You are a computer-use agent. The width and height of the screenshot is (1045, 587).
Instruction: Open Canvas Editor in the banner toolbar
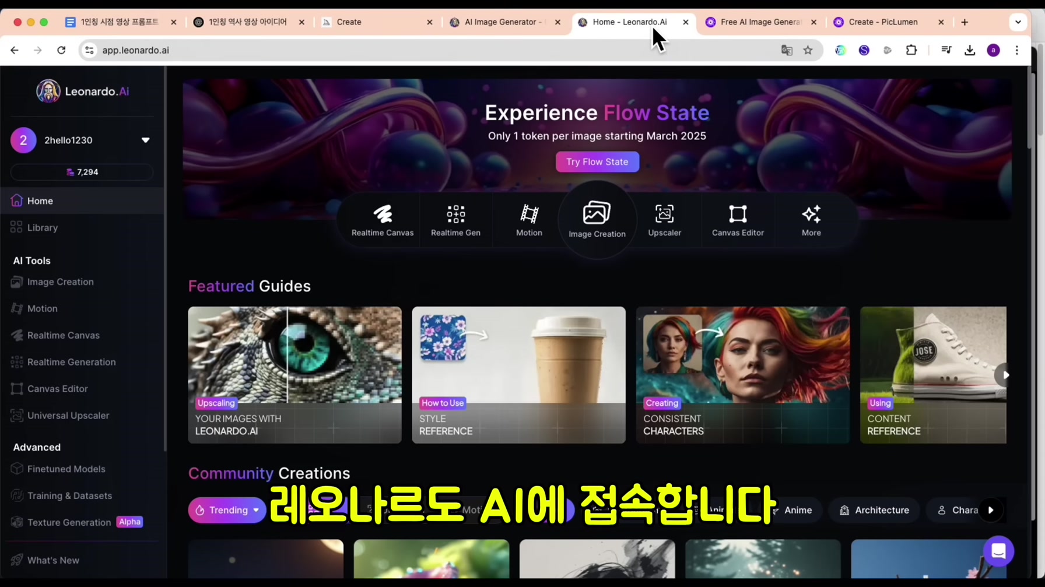[x=738, y=220]
